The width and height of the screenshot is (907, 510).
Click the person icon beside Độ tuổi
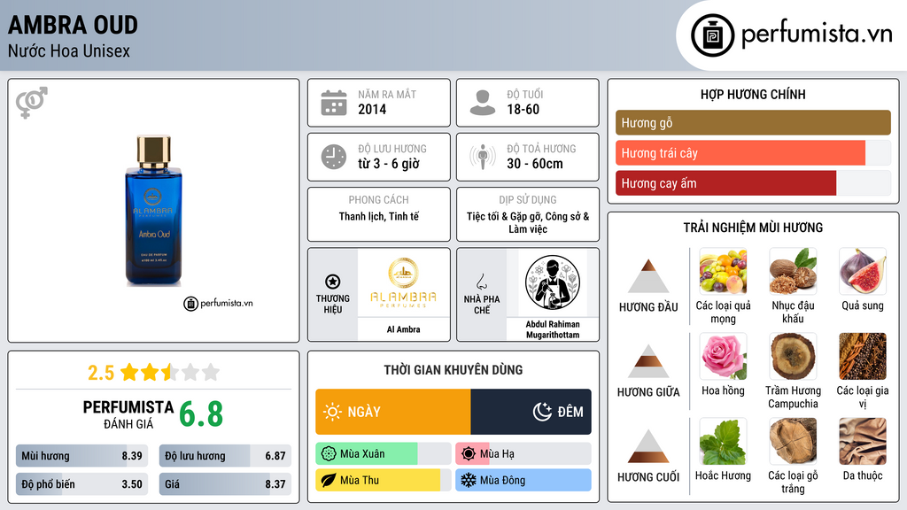point(483,103)
